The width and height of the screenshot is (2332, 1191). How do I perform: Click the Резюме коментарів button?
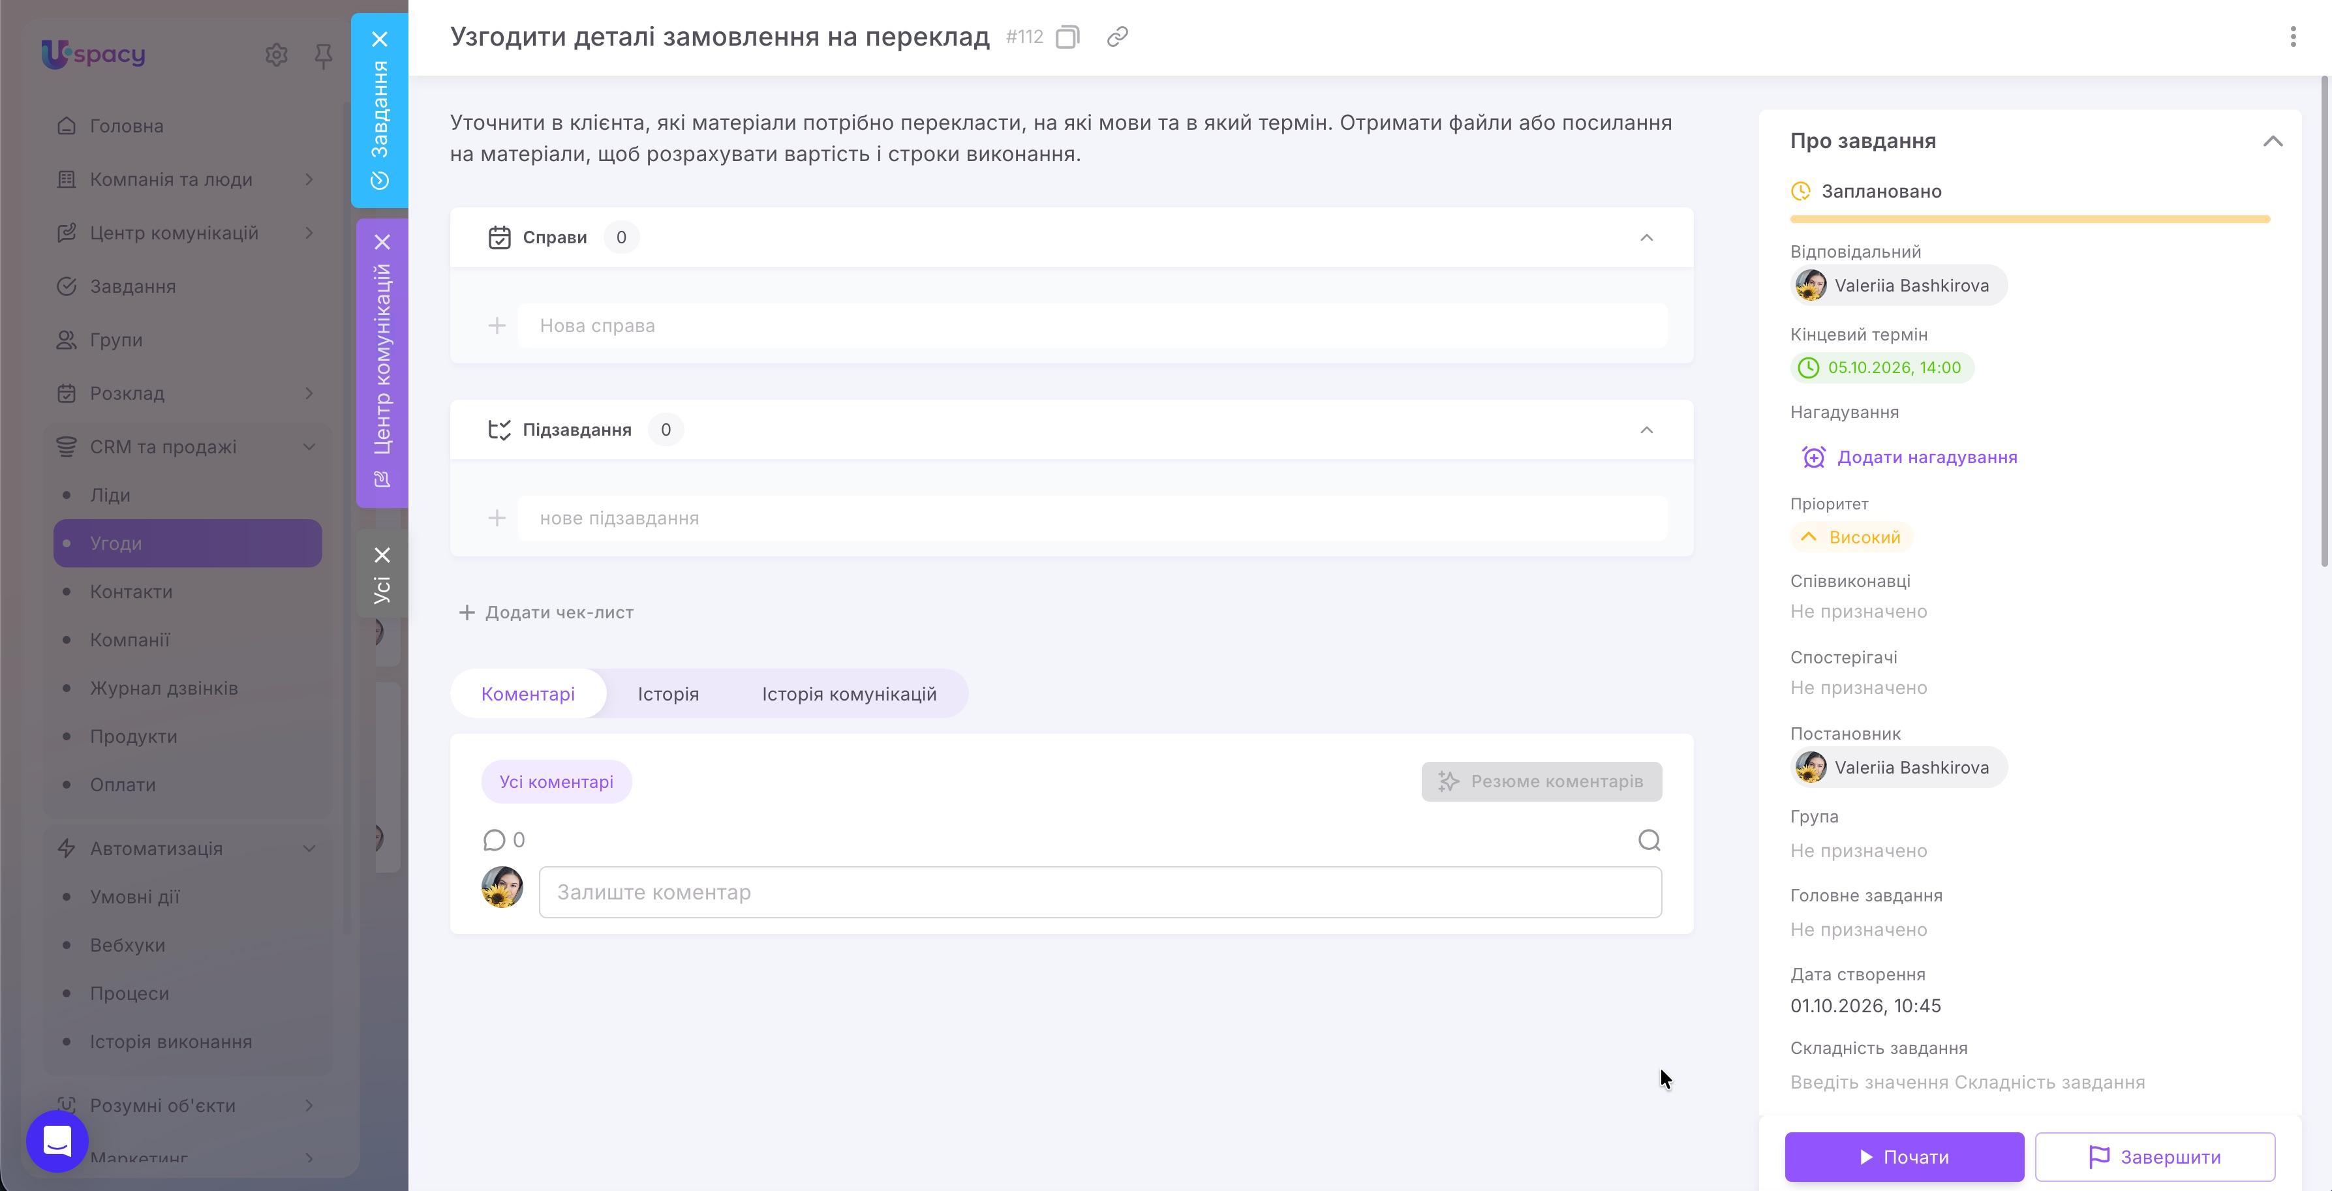(x=1541, y=782)
